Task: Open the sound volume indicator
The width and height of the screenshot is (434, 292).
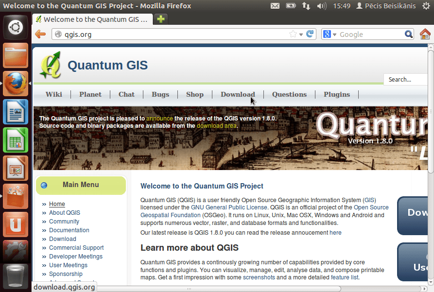Action: 322,6
